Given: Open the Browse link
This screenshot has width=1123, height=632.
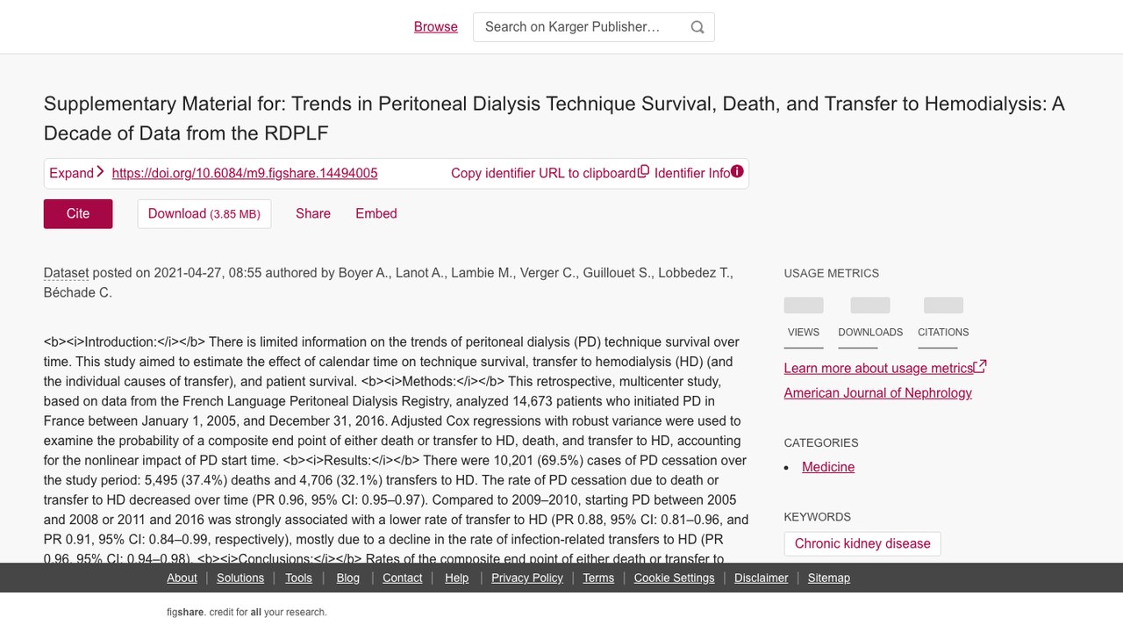Looking at the screenshot, I should pyautogui.click(x=436, y=27).
